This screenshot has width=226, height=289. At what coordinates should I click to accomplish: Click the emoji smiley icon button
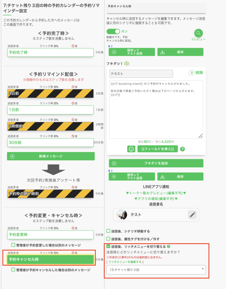click(131, 149)
